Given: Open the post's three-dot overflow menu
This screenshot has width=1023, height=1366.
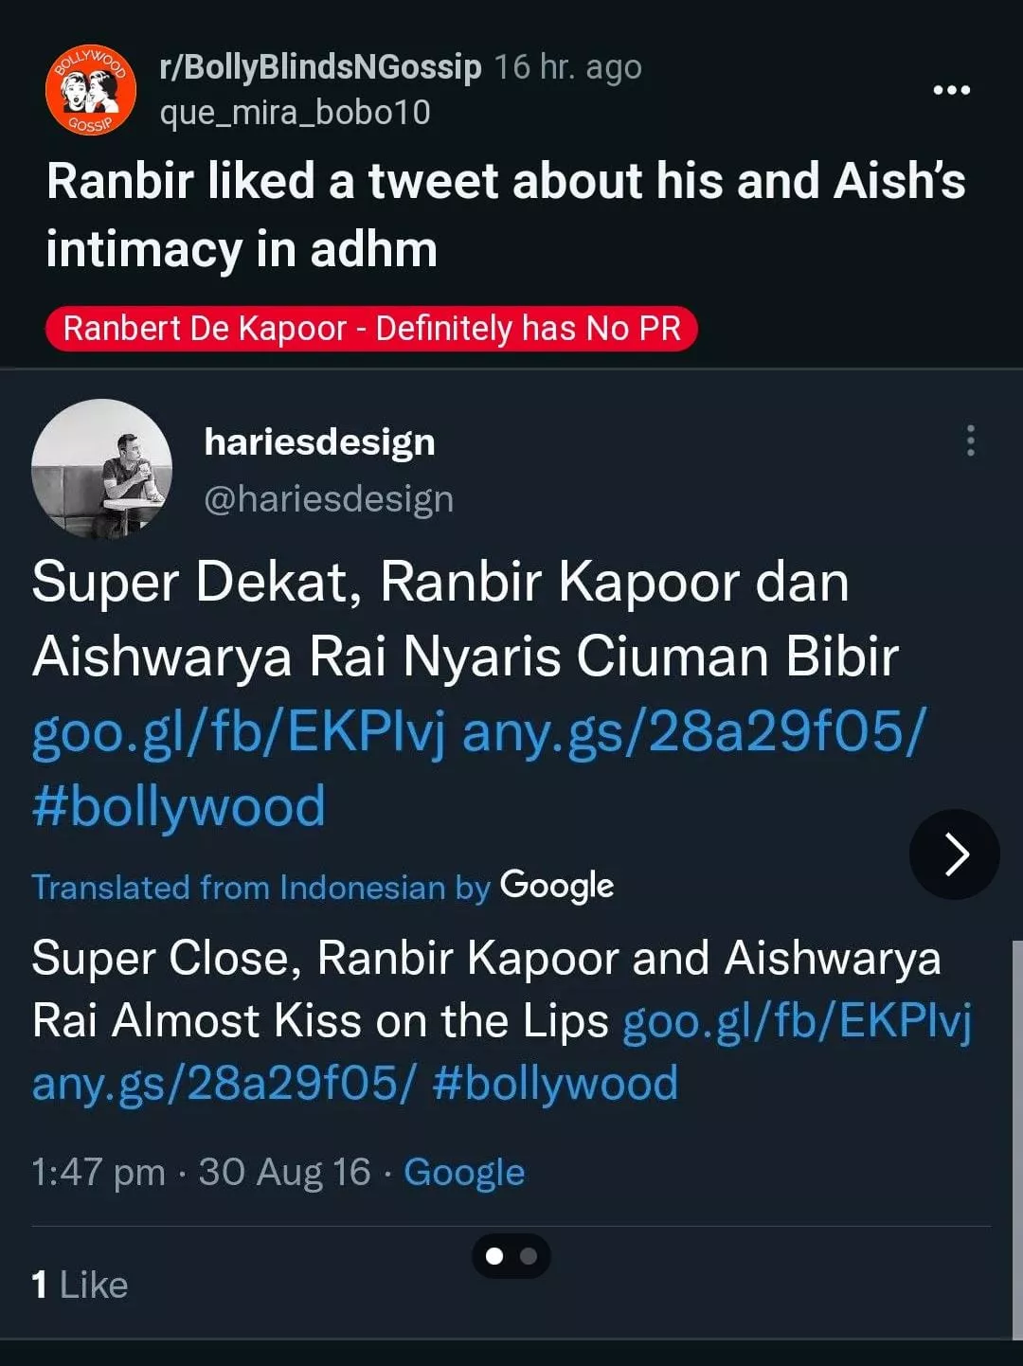Looking at the screenshot, I should click(x=951, y=90).
